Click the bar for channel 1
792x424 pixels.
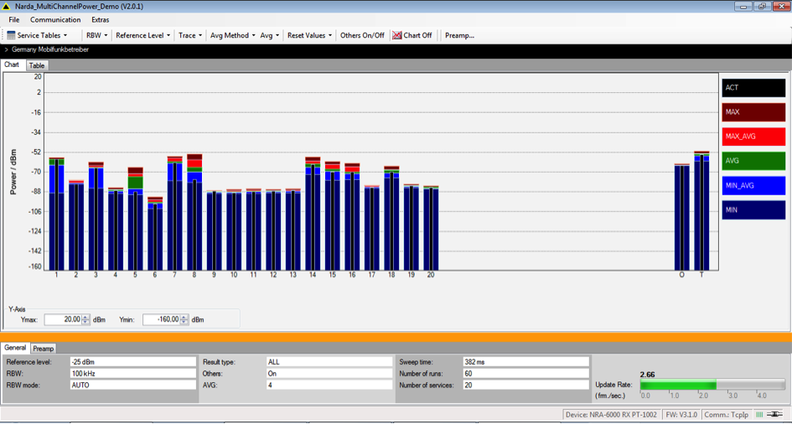(57, 214)
